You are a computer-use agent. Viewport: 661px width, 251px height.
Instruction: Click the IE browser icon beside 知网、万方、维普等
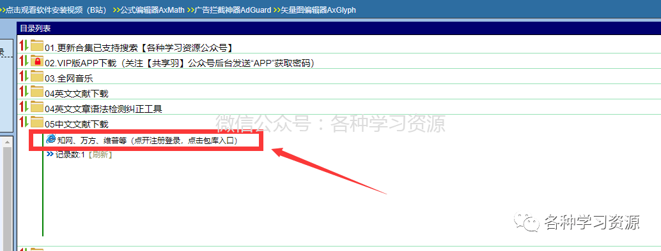(51, 140)
